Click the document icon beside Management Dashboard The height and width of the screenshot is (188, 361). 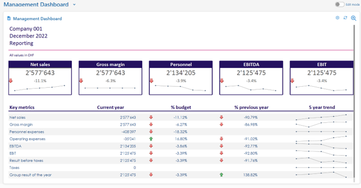pos(9,18)
